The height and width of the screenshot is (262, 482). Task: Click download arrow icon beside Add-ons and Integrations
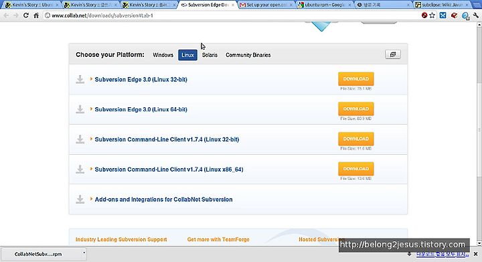[x=80, y=199]
